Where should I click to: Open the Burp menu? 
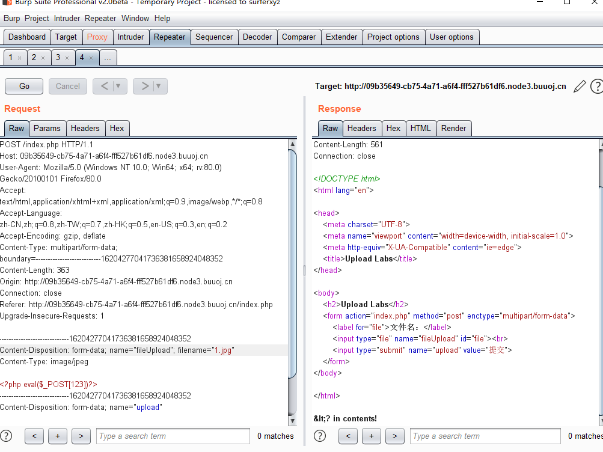tap(11, 19)
